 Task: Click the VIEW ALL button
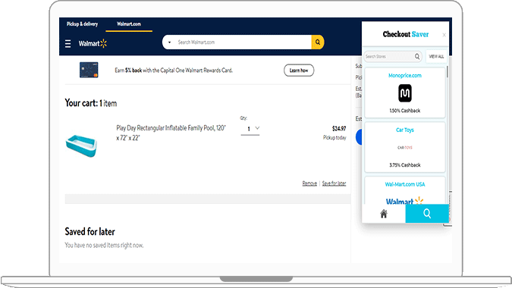click(x=436, y=56)
